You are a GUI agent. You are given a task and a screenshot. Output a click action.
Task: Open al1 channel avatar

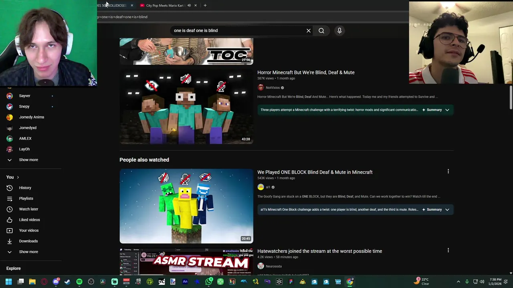pyautogui.click(x=261, y=187)
